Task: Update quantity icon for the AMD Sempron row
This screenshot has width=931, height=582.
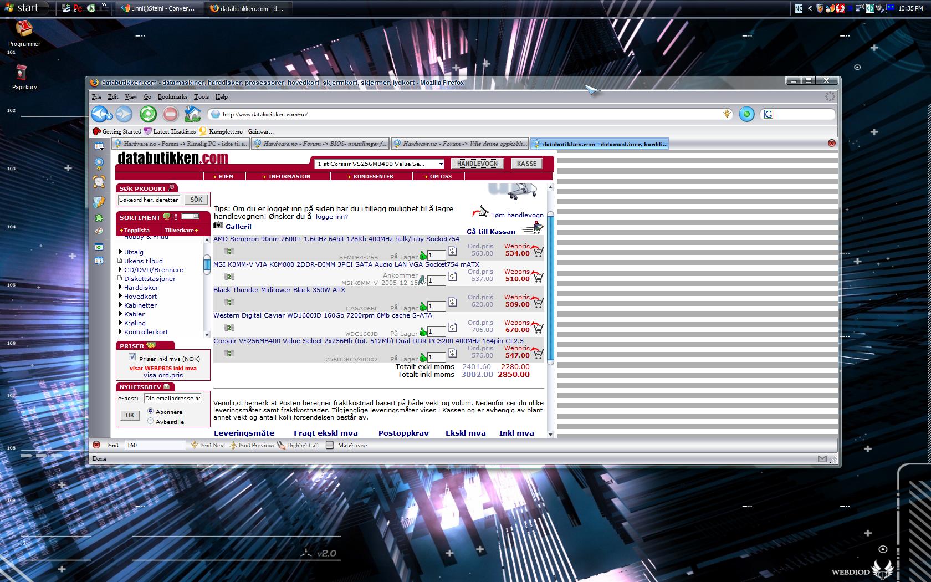Action: tap(452, 251)
